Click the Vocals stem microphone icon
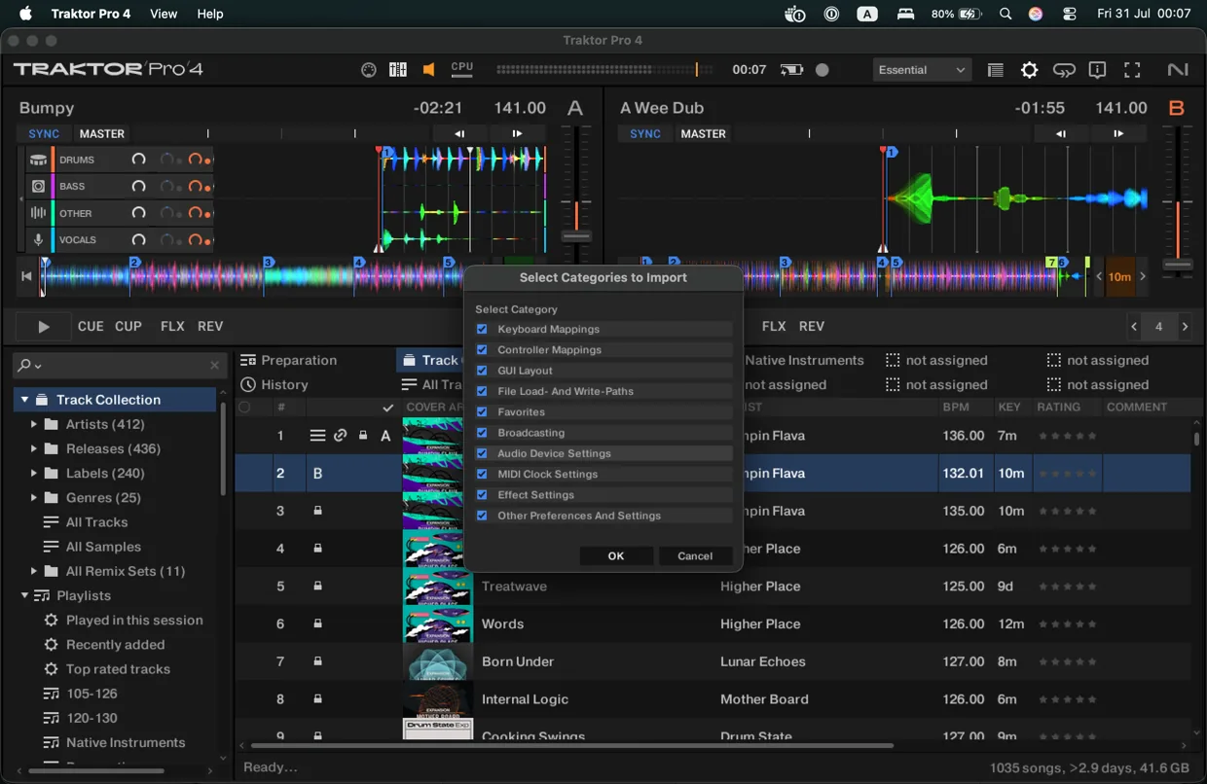Screen dimensions: 1207x784 [38, 239]
